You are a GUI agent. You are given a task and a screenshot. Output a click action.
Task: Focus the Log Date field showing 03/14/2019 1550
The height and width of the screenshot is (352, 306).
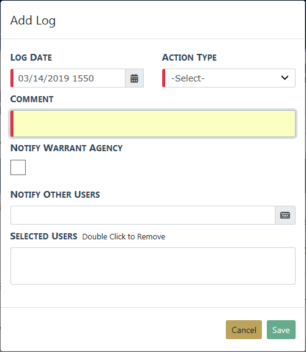(x=68, y=78)
